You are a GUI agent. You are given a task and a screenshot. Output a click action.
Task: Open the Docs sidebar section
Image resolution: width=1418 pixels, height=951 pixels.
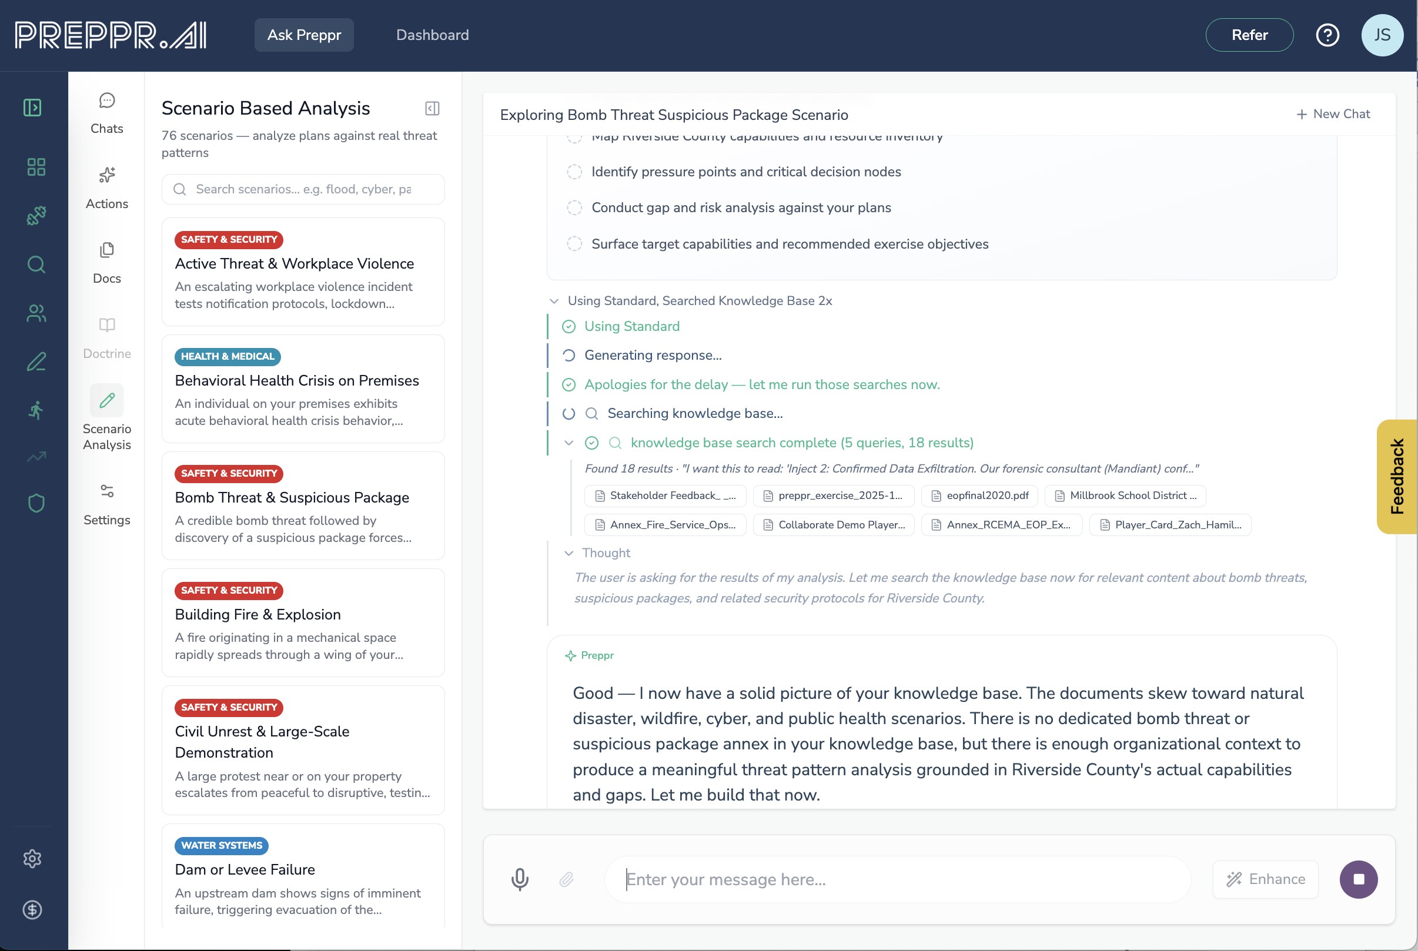pos(107,263)
